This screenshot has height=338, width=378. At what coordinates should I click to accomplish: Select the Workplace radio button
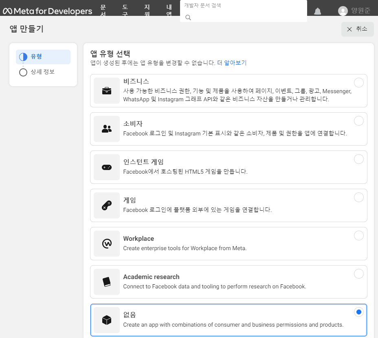pyautogui.click(x=358, y=236)
